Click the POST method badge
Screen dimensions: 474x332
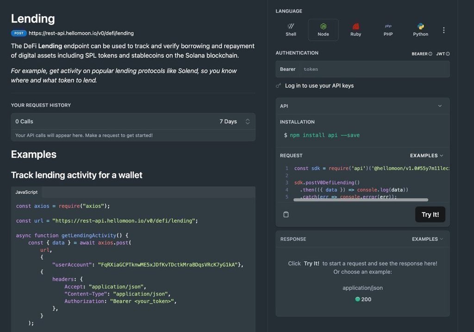pos(19,33)
